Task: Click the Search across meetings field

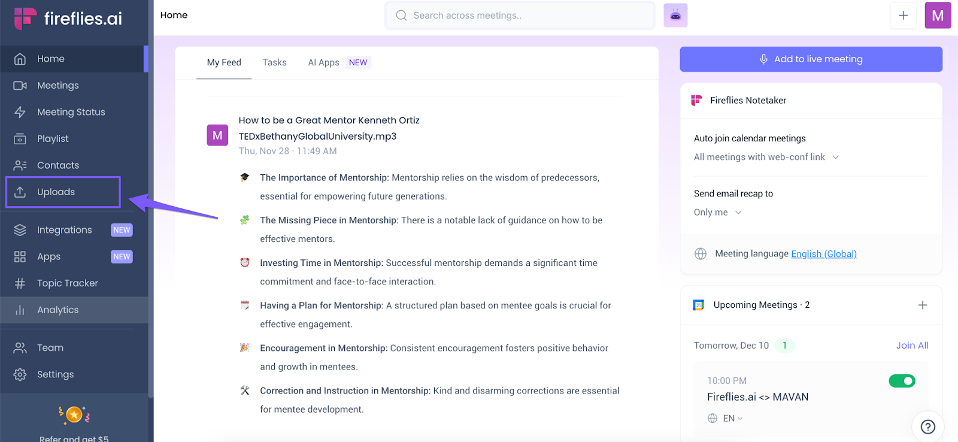Action: (x=520, y=16)
